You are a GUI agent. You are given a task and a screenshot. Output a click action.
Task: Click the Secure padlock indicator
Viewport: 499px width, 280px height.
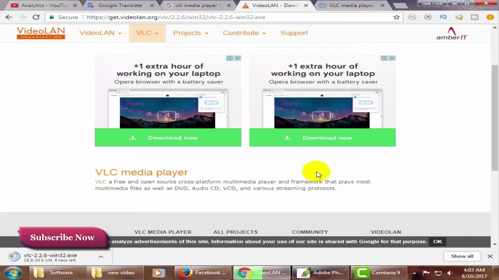pyautogui.click(x=64, y=17)
